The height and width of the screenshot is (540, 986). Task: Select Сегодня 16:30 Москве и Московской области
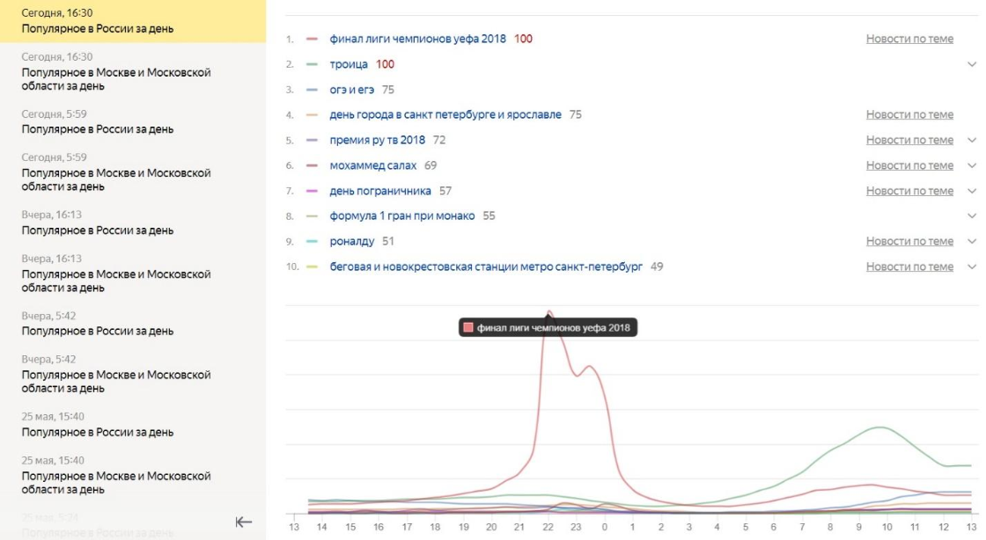[133, 71]
